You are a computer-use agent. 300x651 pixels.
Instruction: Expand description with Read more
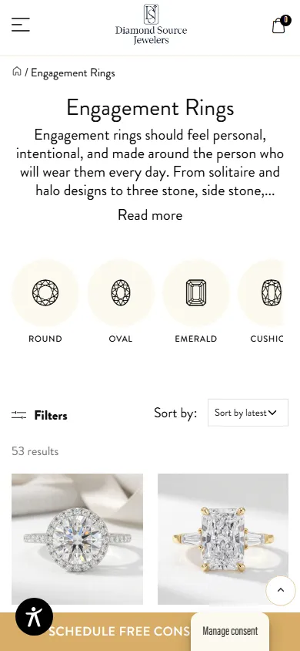pos(150,215)
